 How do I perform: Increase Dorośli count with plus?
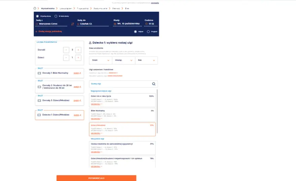[78, 50]
